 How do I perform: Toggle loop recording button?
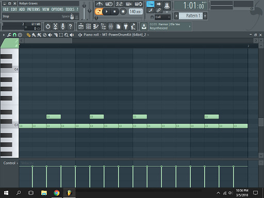click(139, 4)
